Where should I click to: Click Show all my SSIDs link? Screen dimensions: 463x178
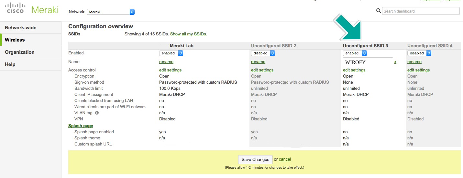(x=188, y=34)
